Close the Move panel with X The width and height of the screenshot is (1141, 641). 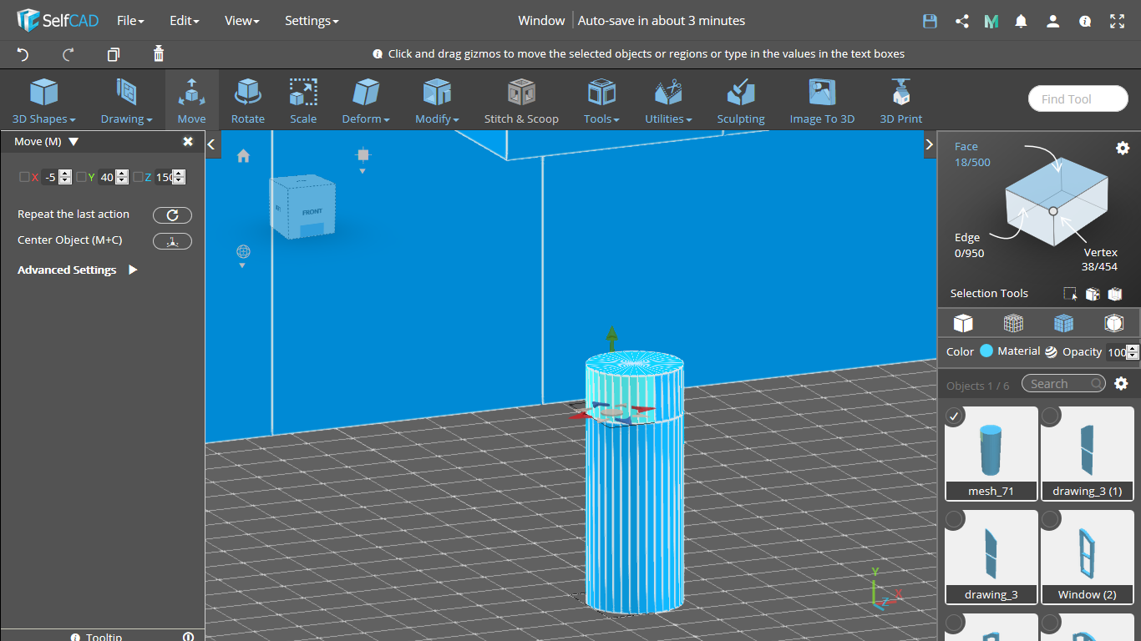[x=188, y=142]
